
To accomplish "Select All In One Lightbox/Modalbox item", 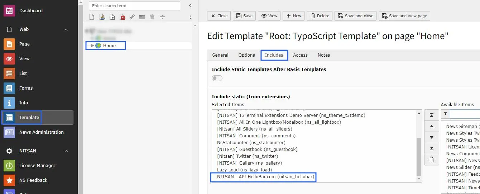I will point(279,122).
